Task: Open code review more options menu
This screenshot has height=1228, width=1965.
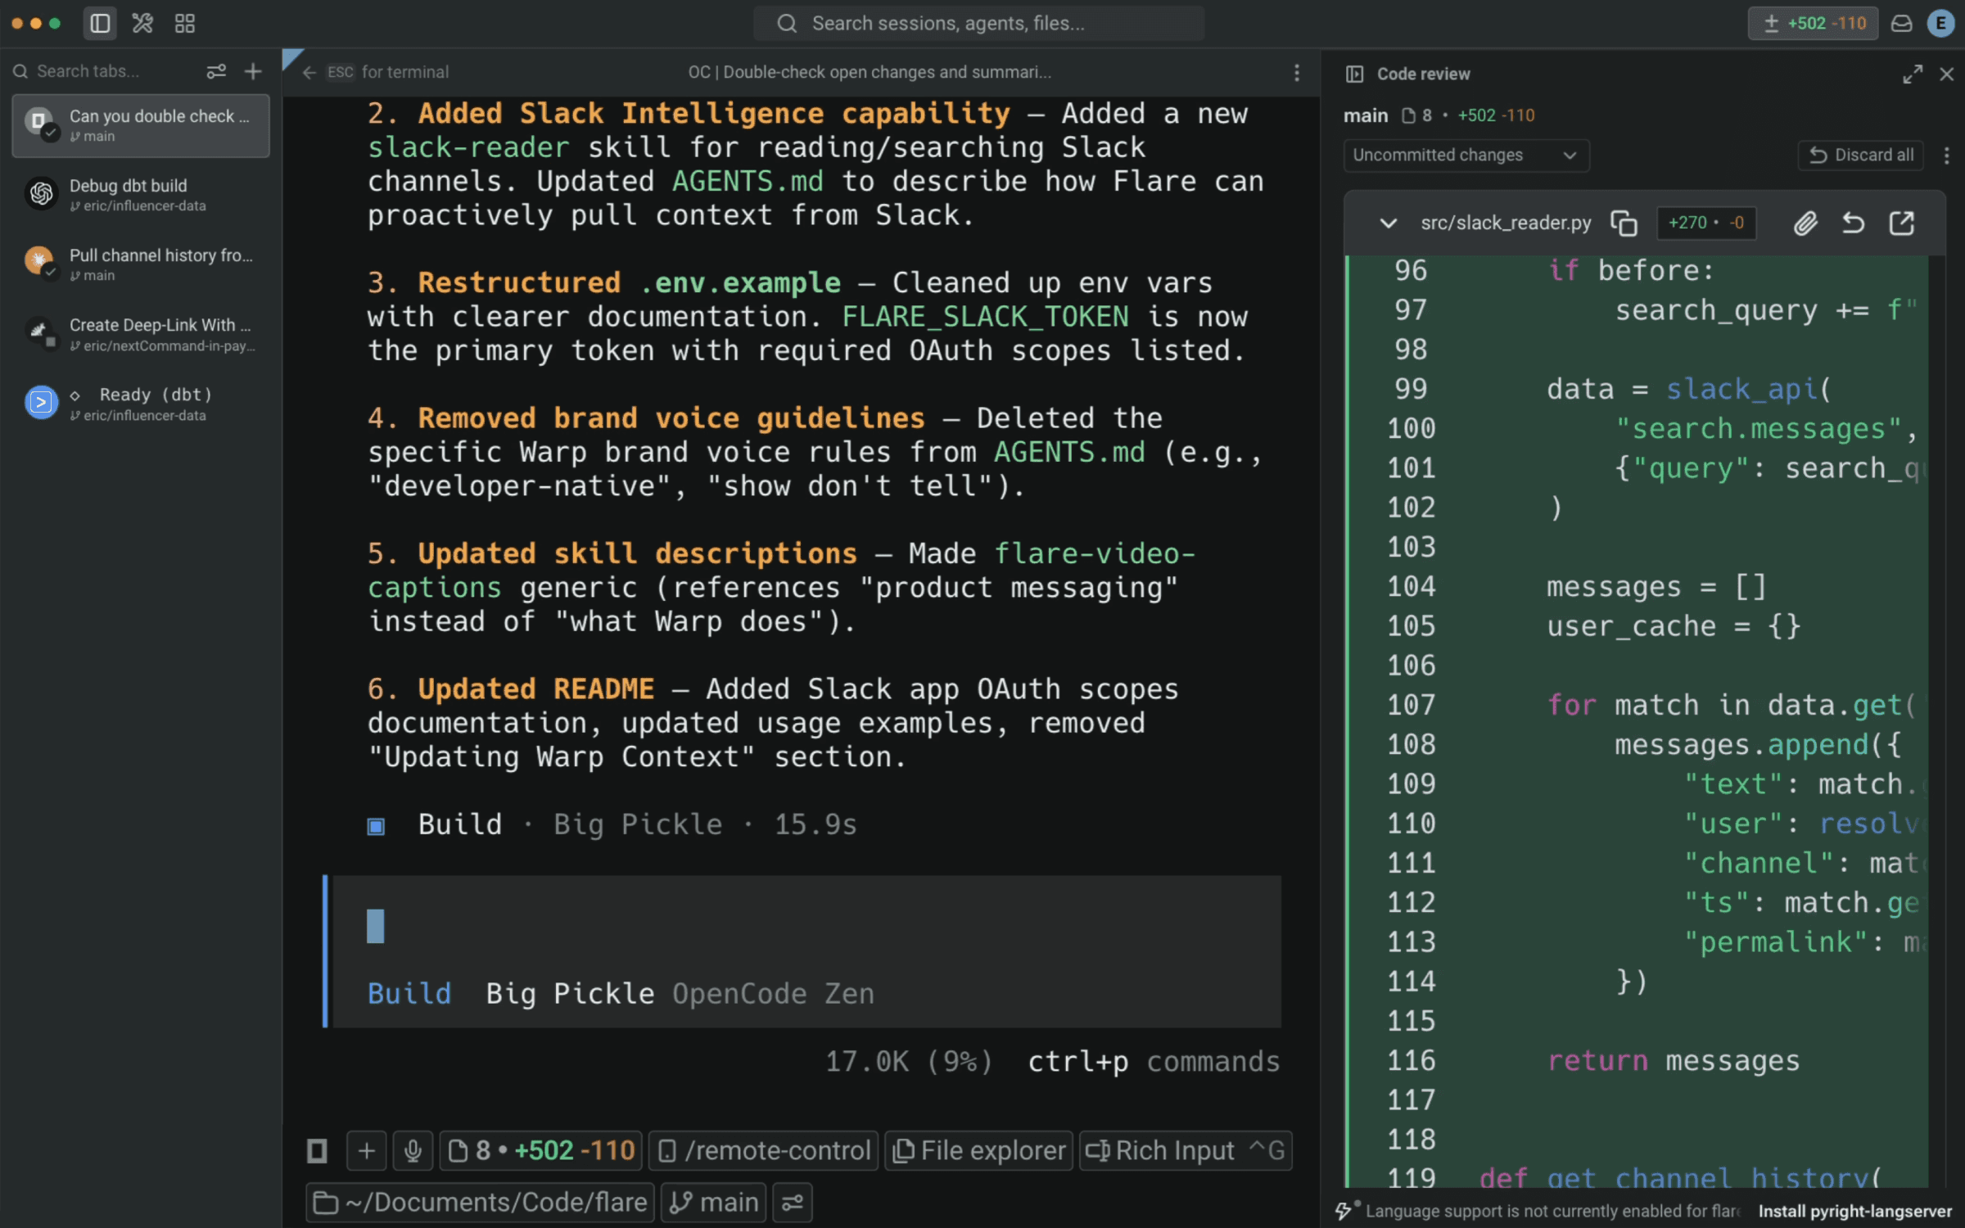Action: (1946, 156)
